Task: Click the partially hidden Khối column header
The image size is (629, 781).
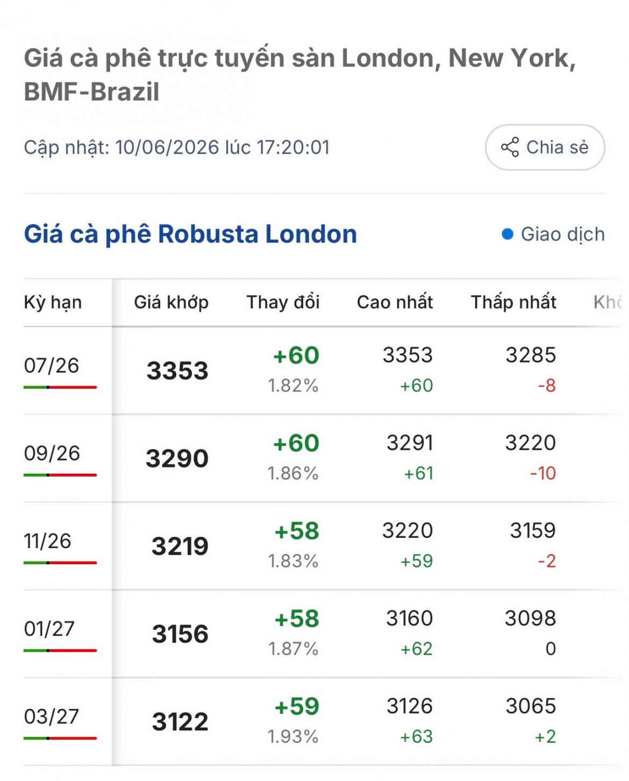Action: pyautogui.click(x=608, y=302)
